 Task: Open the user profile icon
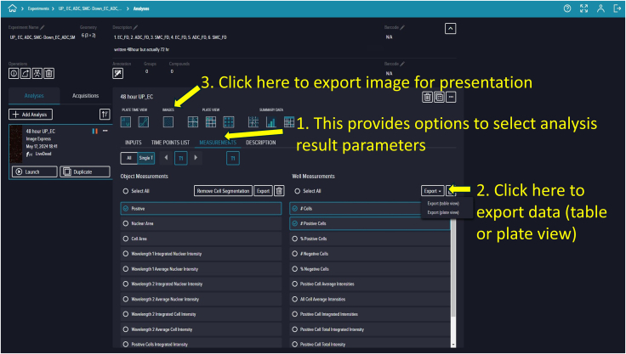600,8
